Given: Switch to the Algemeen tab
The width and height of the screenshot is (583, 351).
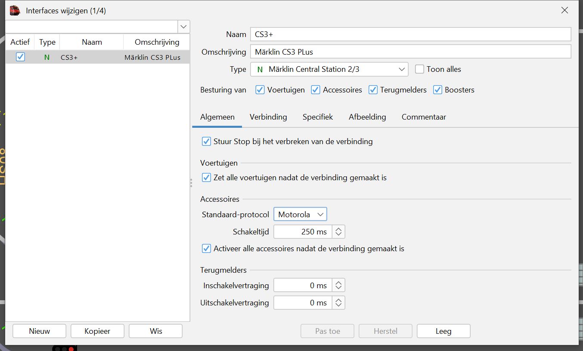Looking at the screenshot, I should [x=217, y=117].
